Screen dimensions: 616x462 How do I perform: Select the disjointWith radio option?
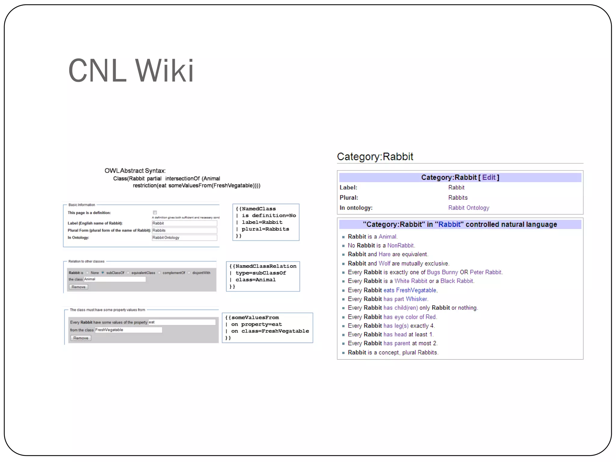coord(189,273)
